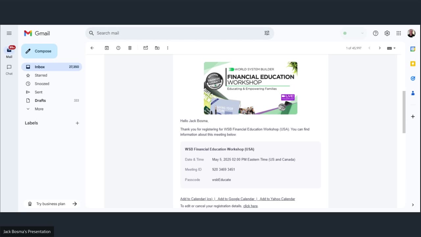Create a new label with plus icon
This screenshot has height=237, width=421.
77,123
